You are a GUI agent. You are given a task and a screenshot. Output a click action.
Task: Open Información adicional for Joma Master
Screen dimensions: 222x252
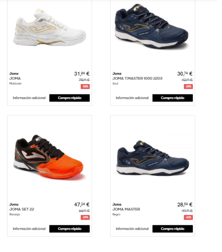click(x=132, y=229)
